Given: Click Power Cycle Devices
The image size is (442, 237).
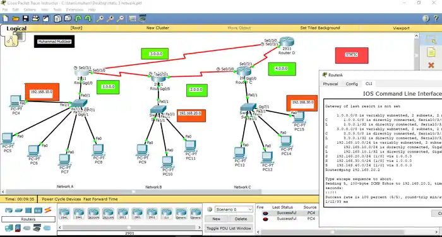Looking at the screenshot, I should coord(61,199).
